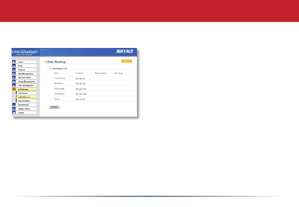Click the Logout icon in the sidebar
This screenshot has width=299, height=207.
coord(14,113)
